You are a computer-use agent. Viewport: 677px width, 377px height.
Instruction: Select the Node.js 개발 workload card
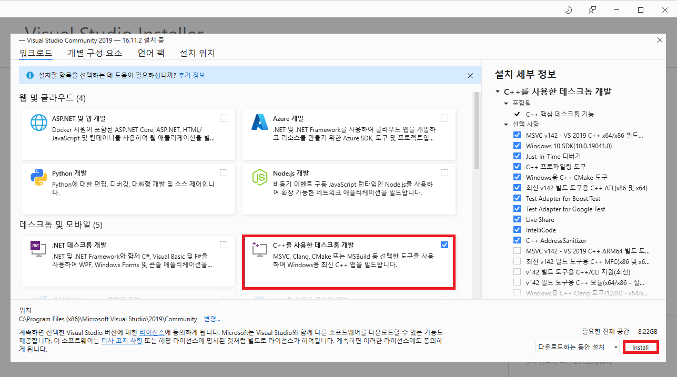(x=349, y=190)
